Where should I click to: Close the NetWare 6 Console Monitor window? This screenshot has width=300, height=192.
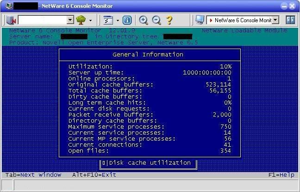292,6
